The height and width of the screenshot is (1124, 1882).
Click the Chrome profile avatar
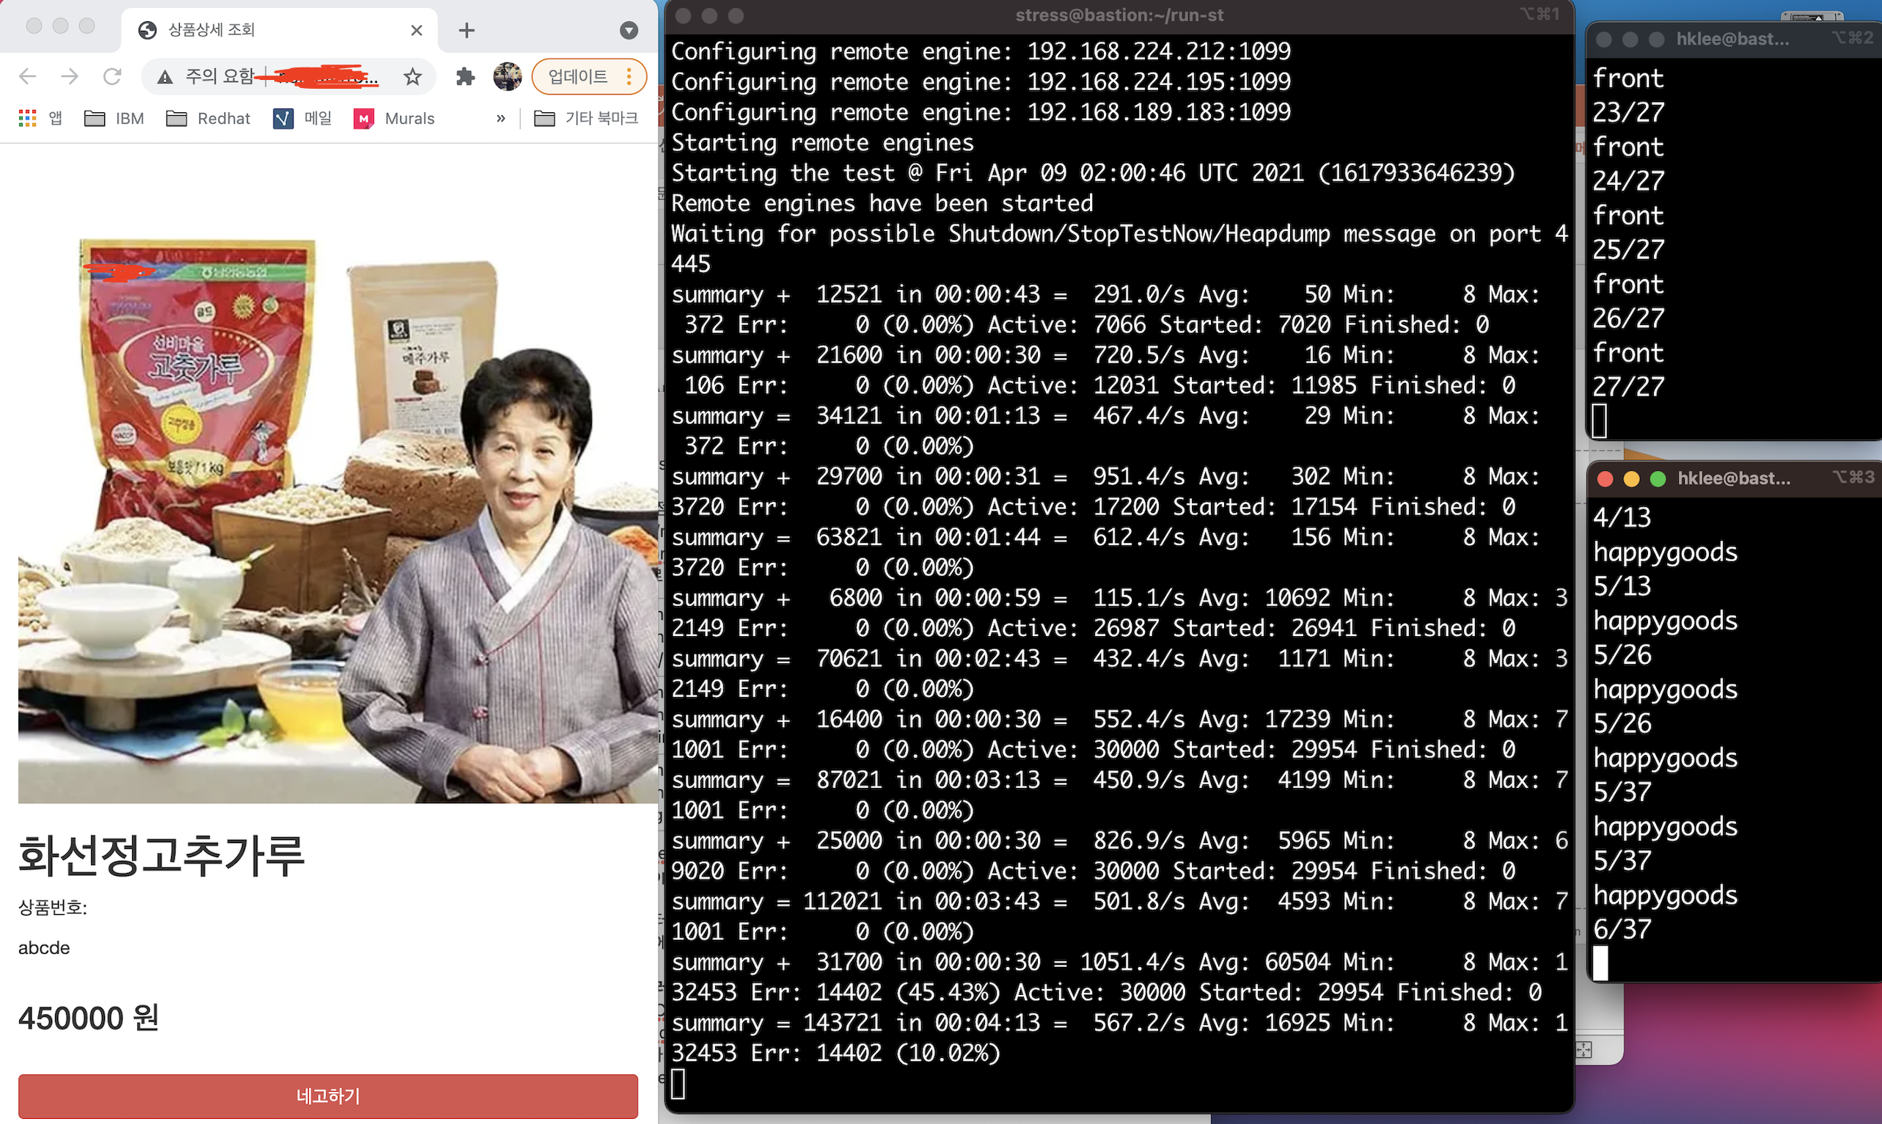point(508,76)
